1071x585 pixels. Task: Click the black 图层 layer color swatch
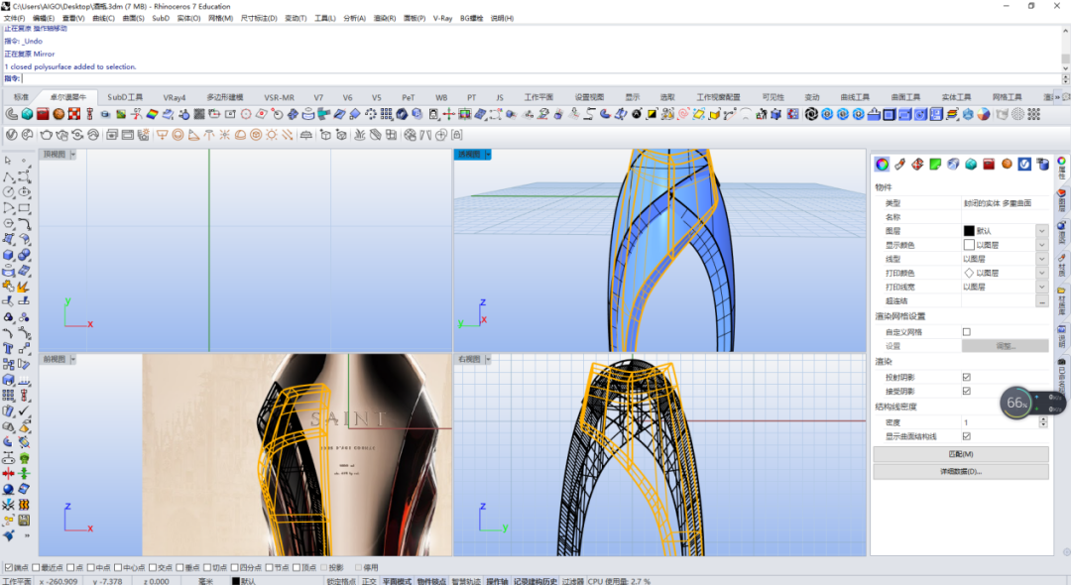click(969, 231)
